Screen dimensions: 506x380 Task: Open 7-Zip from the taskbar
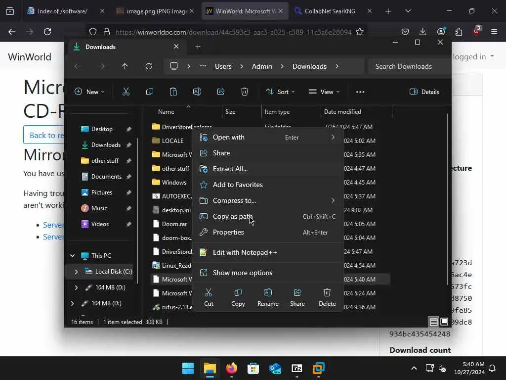pos(296,368)
